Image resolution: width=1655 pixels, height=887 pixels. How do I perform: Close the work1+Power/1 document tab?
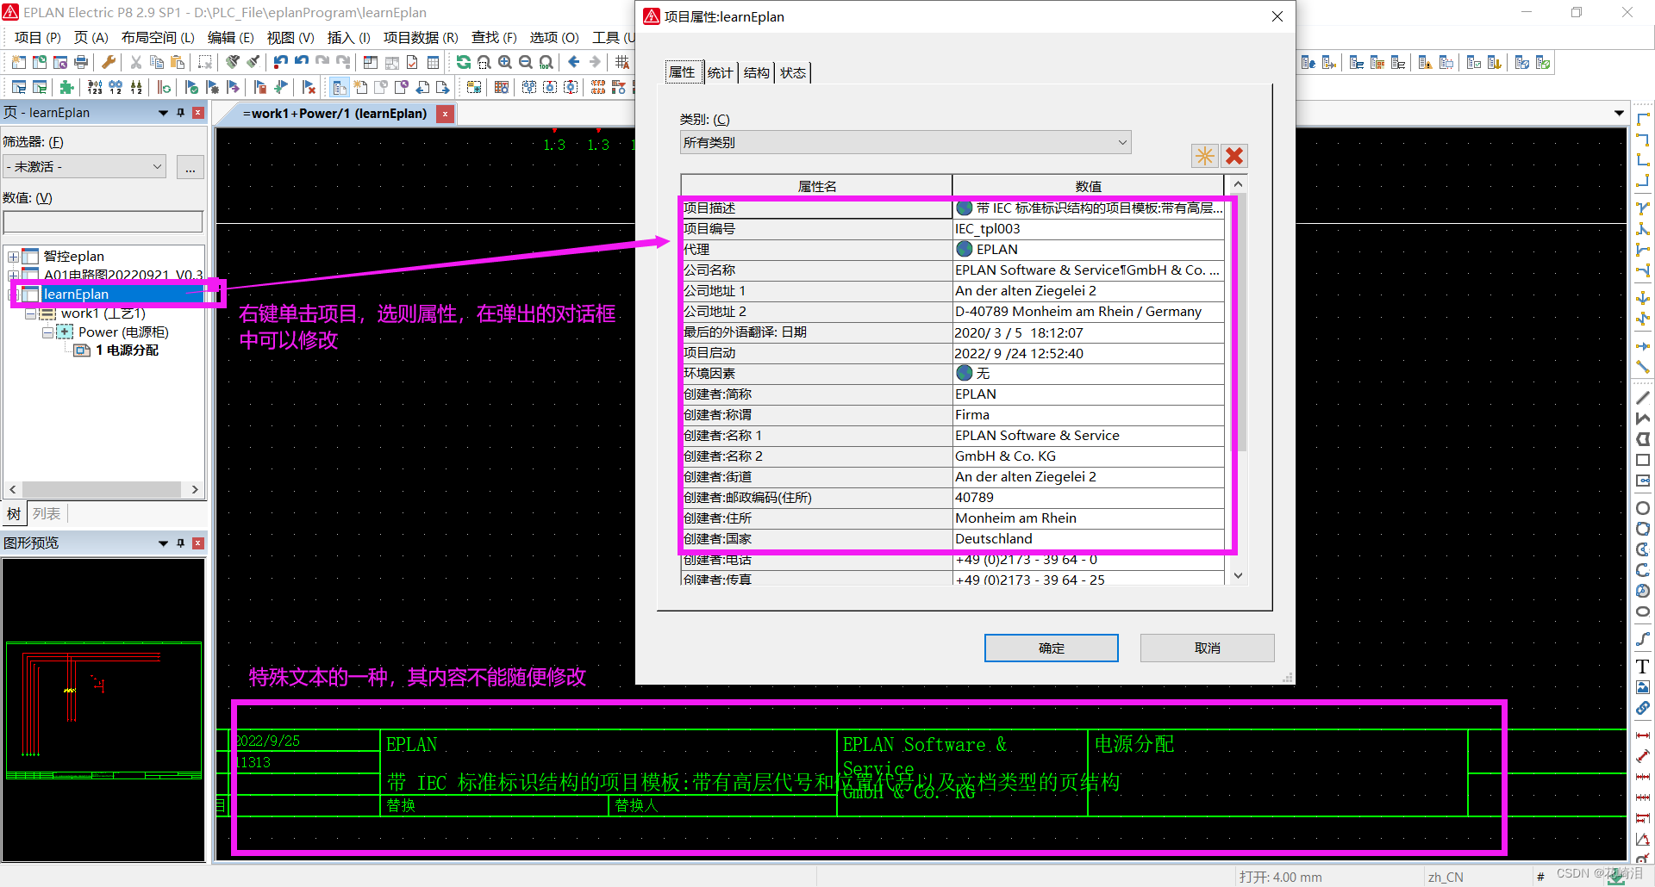[445, 114]
